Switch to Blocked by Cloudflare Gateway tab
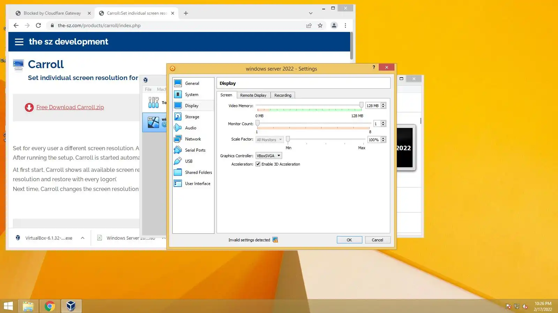The height and width of the screenshot is (313, 558). point(52,13)
